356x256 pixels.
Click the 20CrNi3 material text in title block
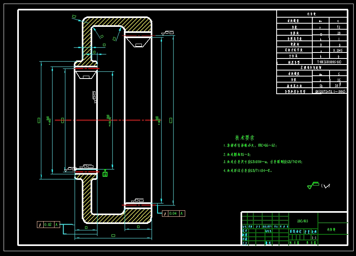303,221
